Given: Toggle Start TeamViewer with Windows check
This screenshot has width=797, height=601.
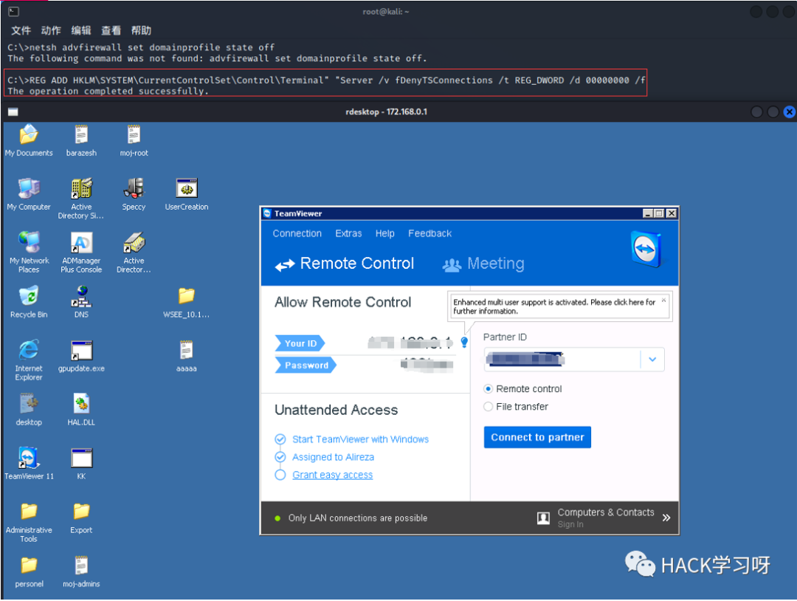Looking at the screenshot, I should click(280, 439).
